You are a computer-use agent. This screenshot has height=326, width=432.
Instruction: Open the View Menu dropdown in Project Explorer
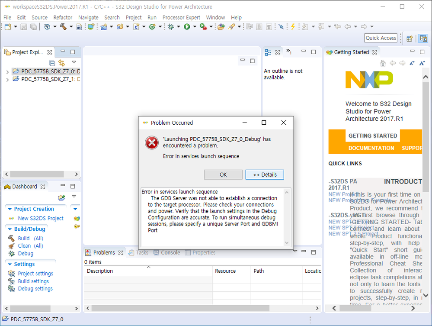(x=74, y=63)
